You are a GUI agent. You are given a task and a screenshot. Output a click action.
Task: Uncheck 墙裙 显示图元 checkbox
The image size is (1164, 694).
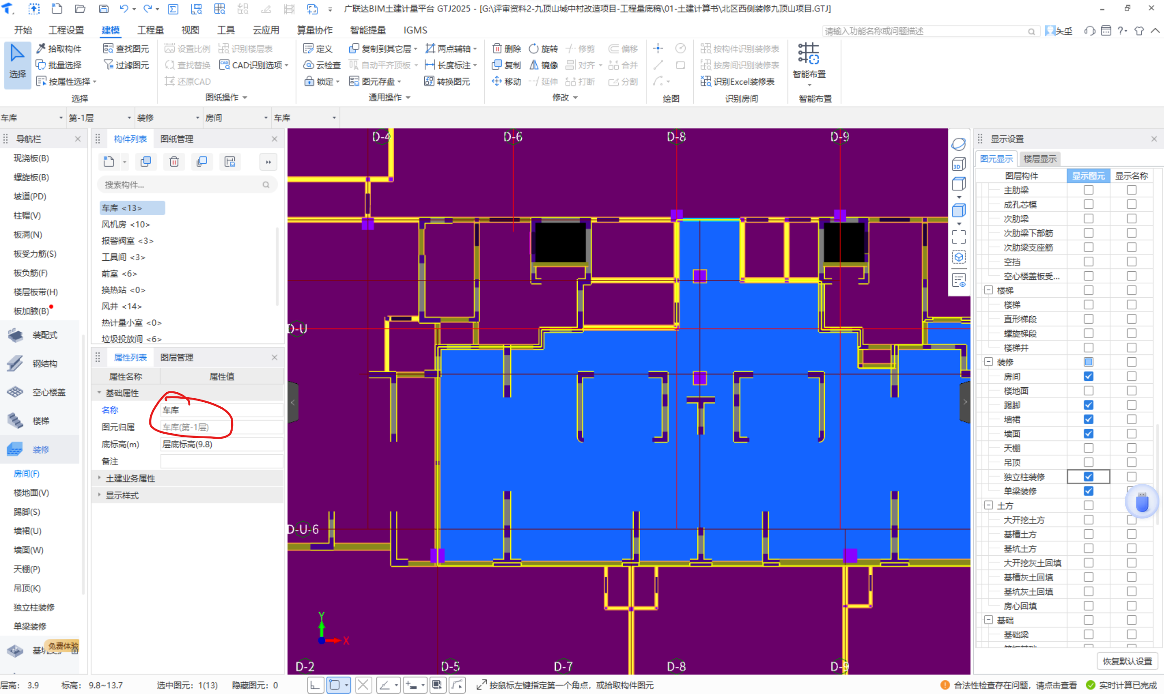click(x=1088, y=419)
